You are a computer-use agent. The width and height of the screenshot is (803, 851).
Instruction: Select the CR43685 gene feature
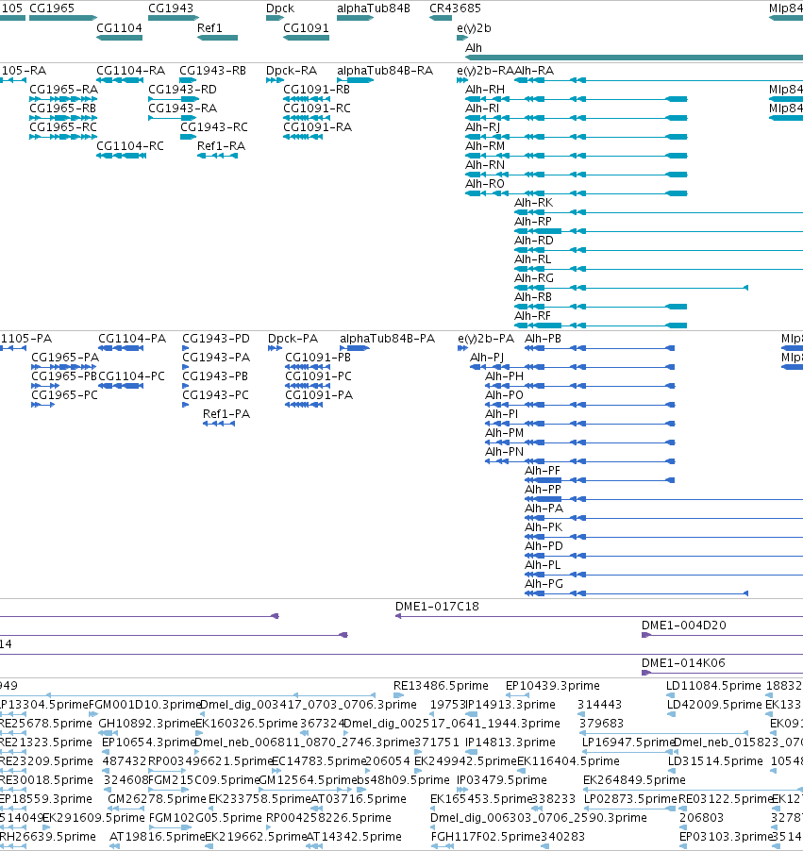coord(441,18)
